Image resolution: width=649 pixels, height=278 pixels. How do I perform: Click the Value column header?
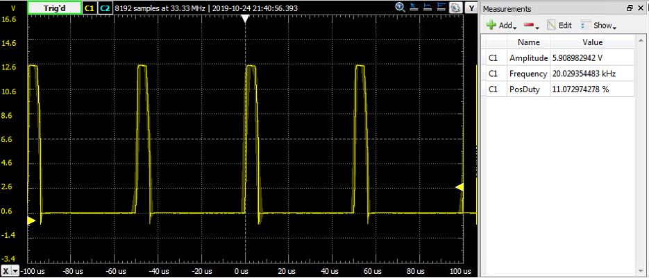tap(592, 42)
